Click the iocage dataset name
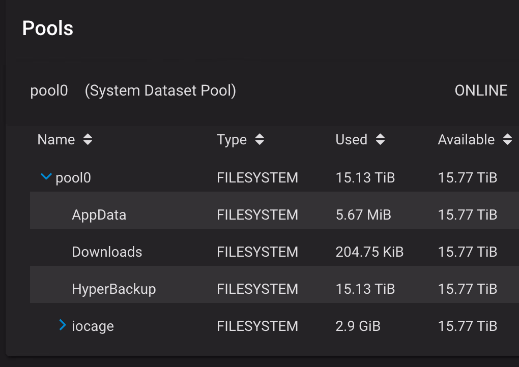 pos(93,326)
